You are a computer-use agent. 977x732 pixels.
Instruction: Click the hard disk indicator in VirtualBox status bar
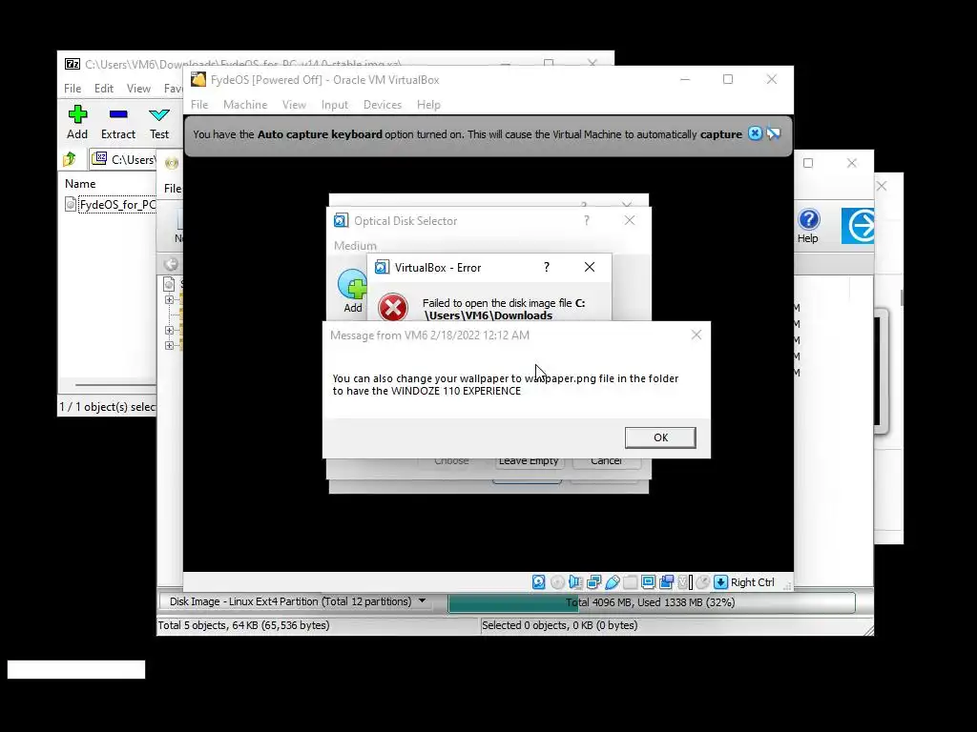(x=539, y=582)
